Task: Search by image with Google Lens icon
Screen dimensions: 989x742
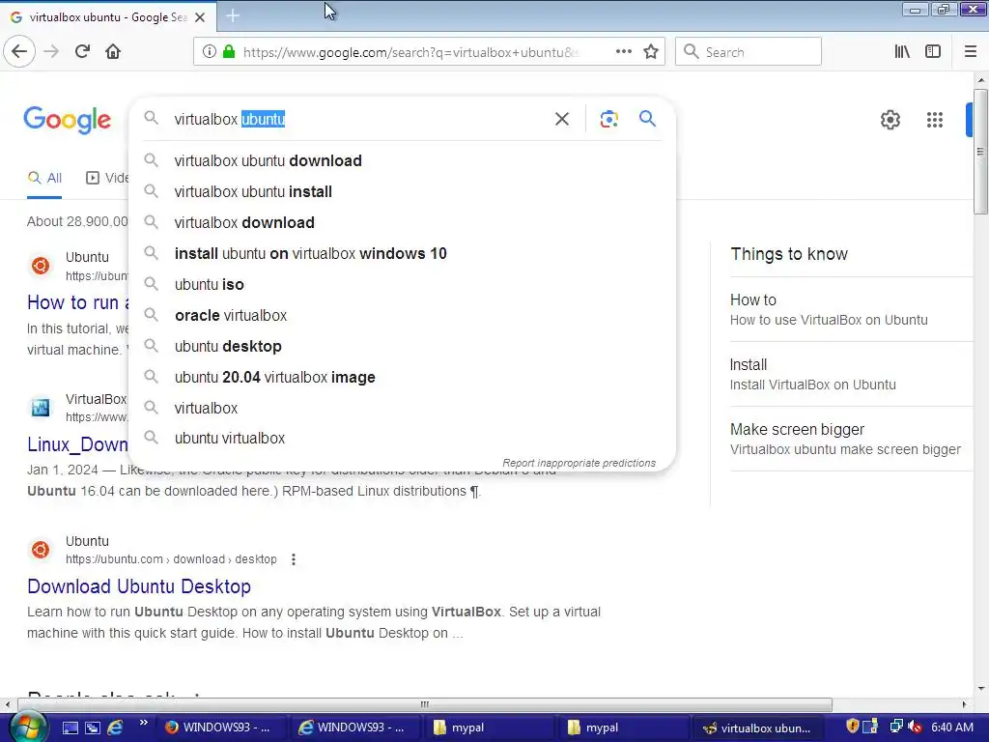Action: coord(608,119)
